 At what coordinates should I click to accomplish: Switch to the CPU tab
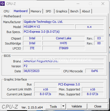tap(6, 11)
